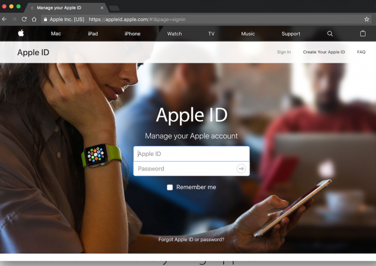Click the red close window button

pos(4,6)
